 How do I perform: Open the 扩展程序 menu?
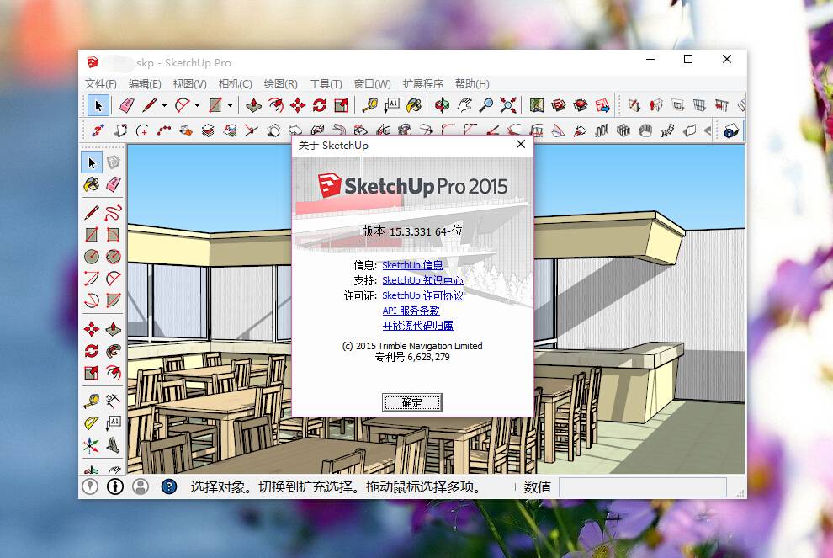(x=423, y=83)
